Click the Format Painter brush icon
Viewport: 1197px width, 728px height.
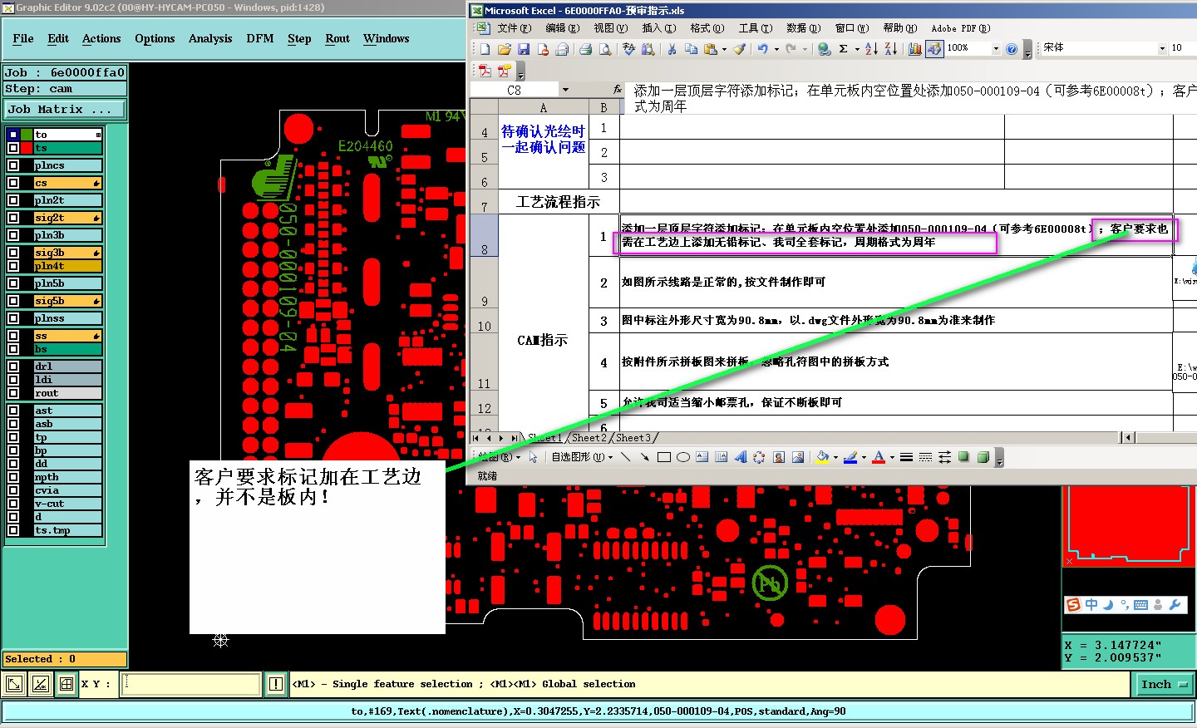click(739, 49)
